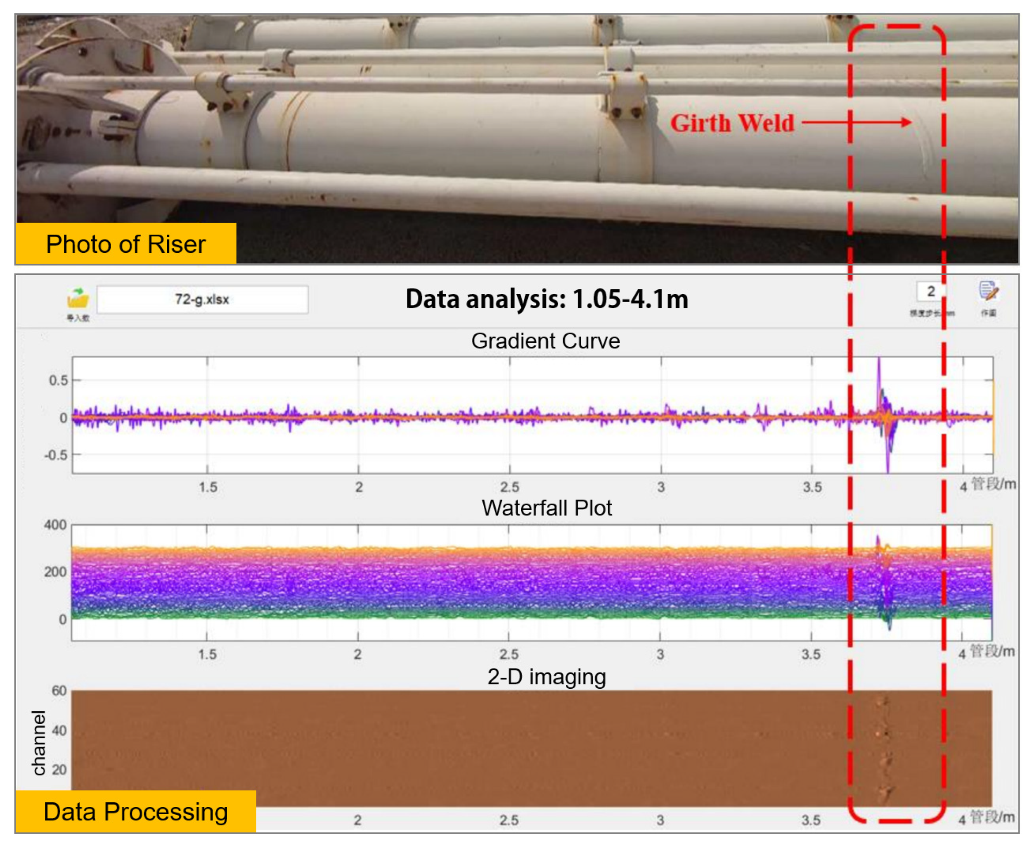Click the red Girth Weld label
Screen dimensions: 1027x844
731,124
